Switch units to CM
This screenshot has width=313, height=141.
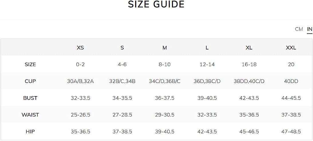point(299,29)
